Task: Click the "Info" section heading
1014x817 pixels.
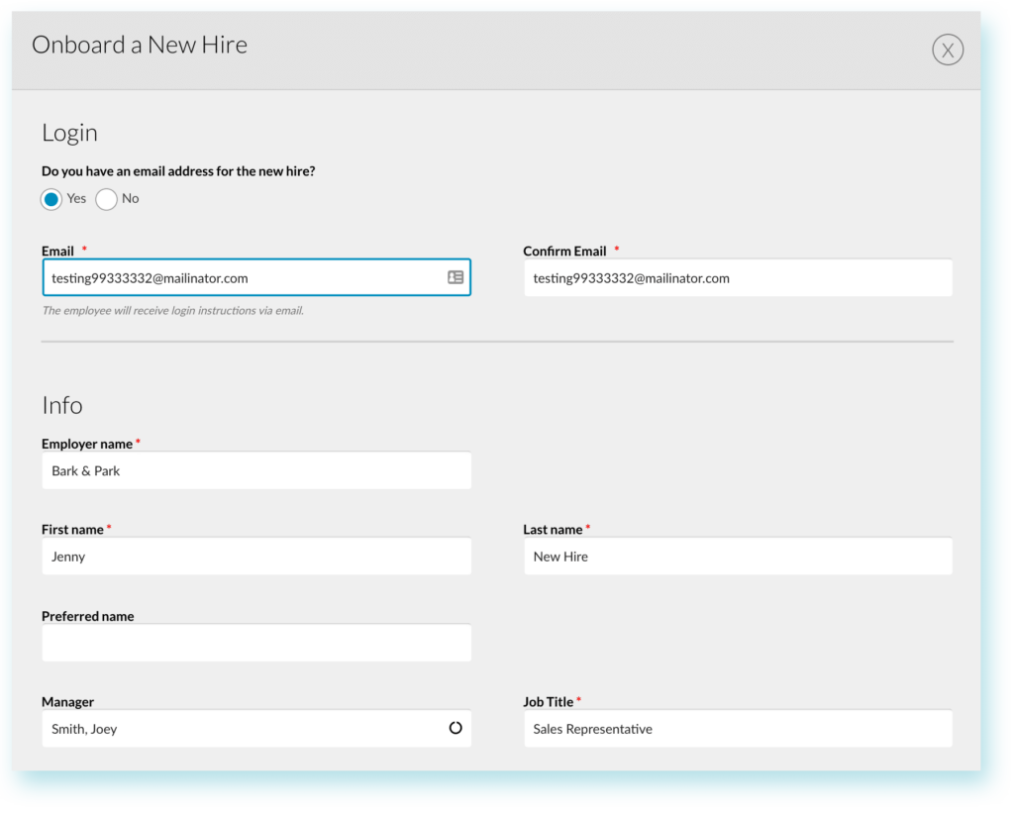Action: [61, 405]
